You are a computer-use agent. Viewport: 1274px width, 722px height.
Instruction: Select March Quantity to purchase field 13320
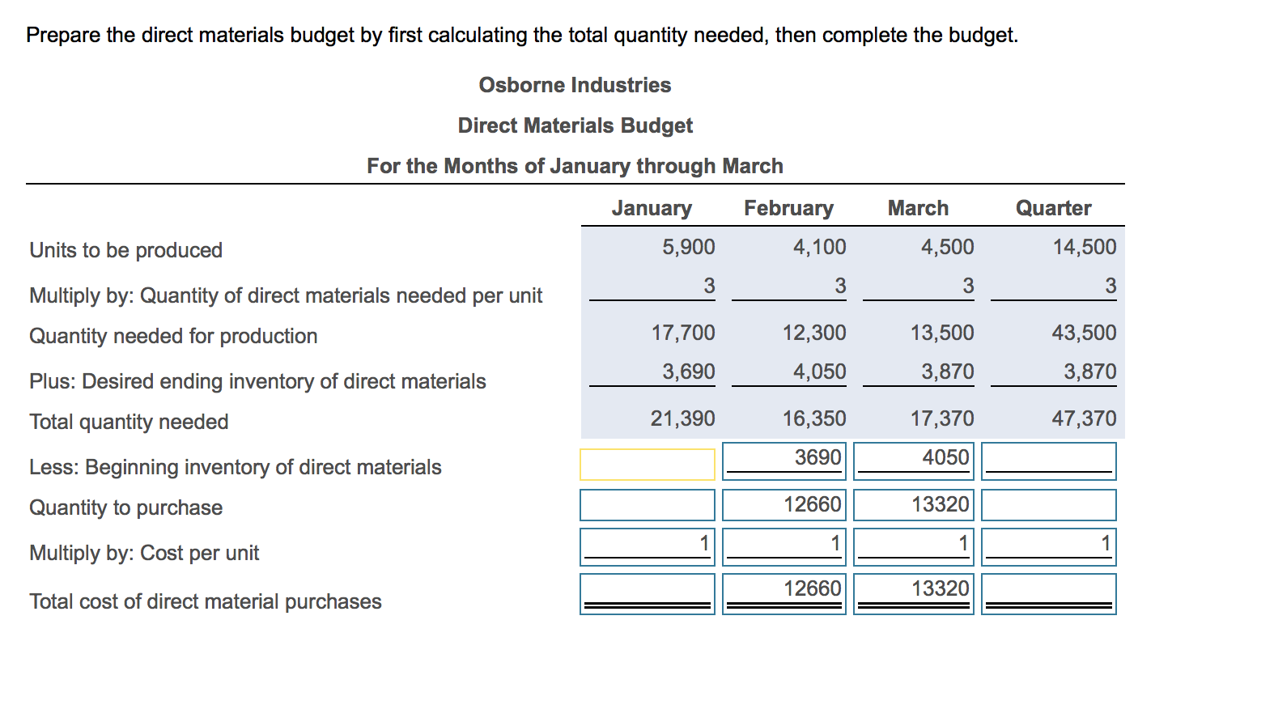(914, 505)
